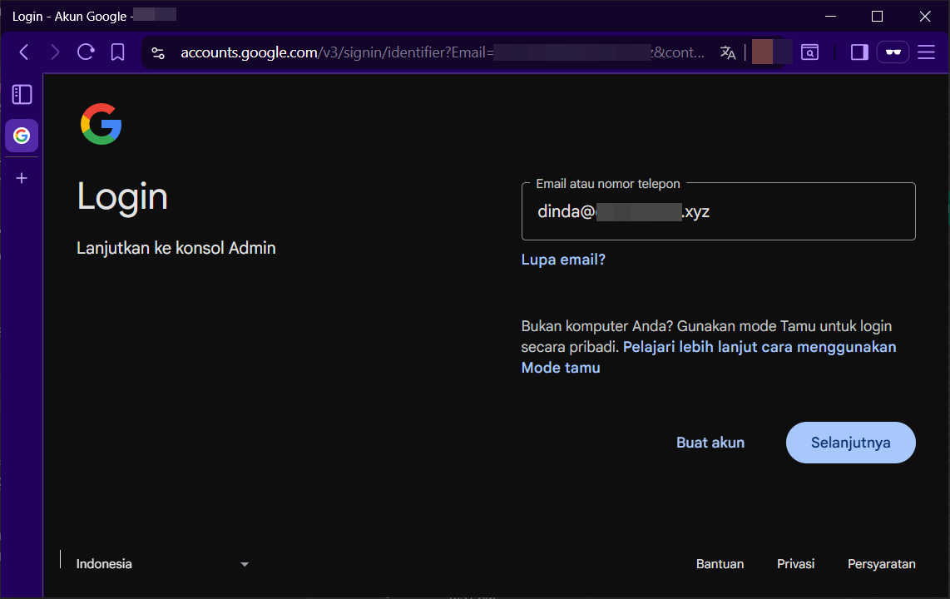The image size is (950, 599).
Task: Open the page search snapshot icon
Action: [810, 52]
